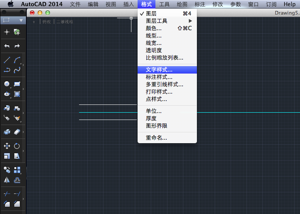Click the 二维线框 visual style label
Screen dimensions: 300x214
(65, 22)
